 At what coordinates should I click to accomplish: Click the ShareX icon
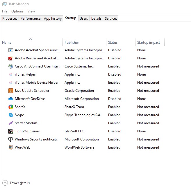[11, 107]
